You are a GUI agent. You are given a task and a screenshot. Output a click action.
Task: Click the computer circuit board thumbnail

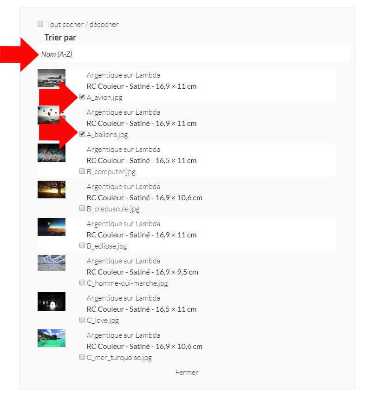(x=51, y=152)
